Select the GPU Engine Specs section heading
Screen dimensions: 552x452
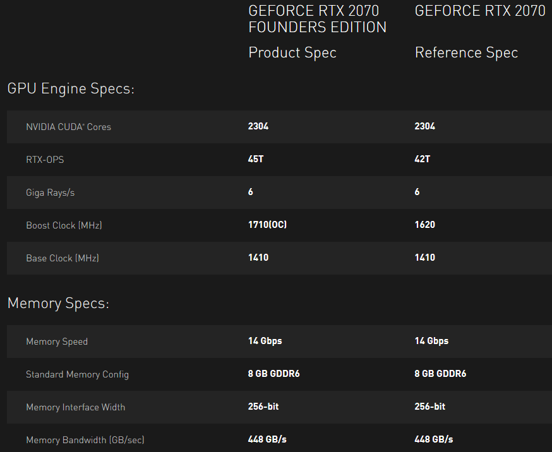pyautogui.click(x=71, y=89)
